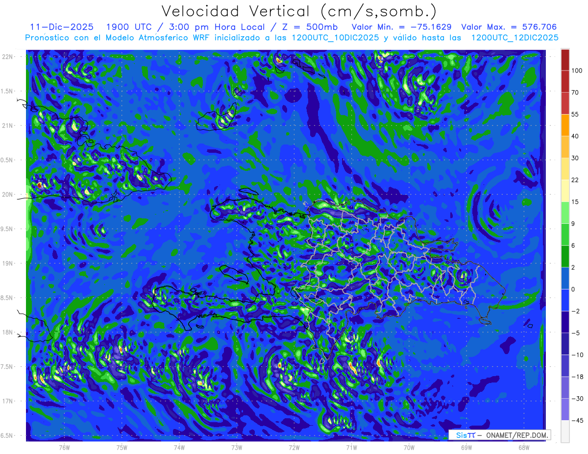Click the legend value '55'
588x454 pixels.
(x=575, y=114)
